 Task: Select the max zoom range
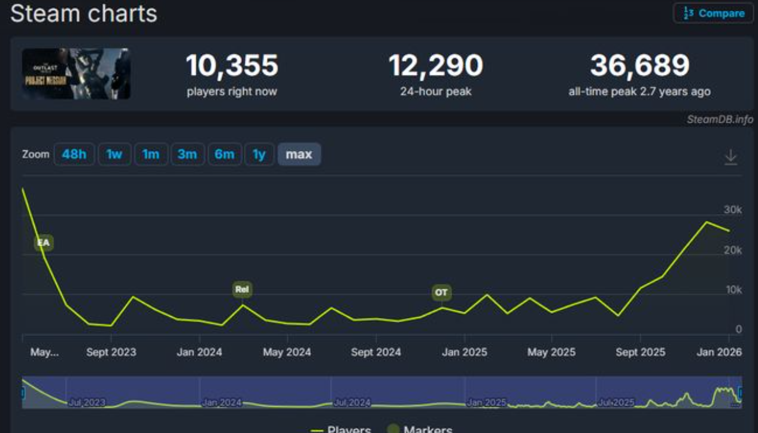click(x=299, y=155)
